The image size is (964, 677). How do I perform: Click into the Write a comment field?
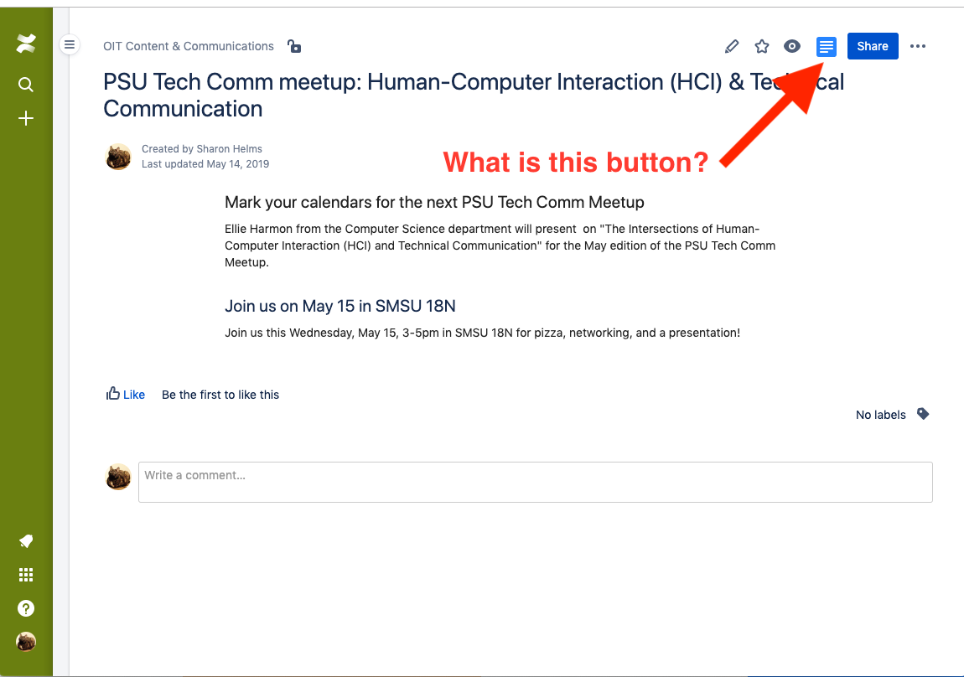point(535,483)
